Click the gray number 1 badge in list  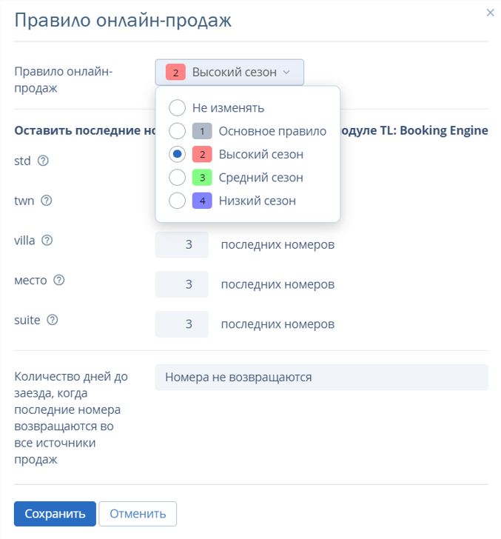pos(202,131)
